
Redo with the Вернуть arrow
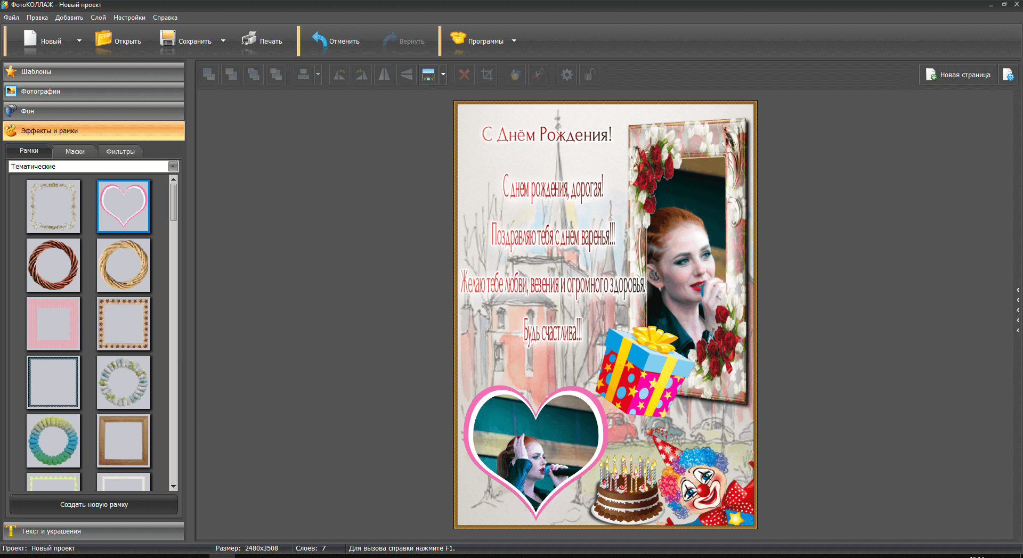[389, 40]
